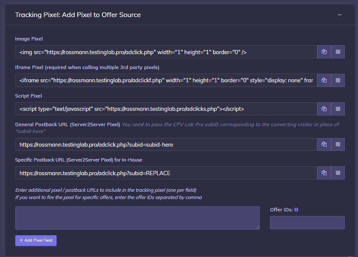Focus the Script Pixel code field
Image resolution: width=358 pixels, height=257 pixels.
pyautogui.click(x=166, y=109)
